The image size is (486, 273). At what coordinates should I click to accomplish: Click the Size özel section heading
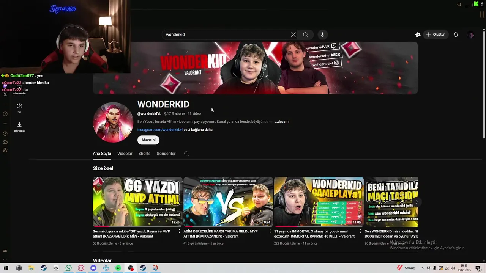(x=103, y=168)
